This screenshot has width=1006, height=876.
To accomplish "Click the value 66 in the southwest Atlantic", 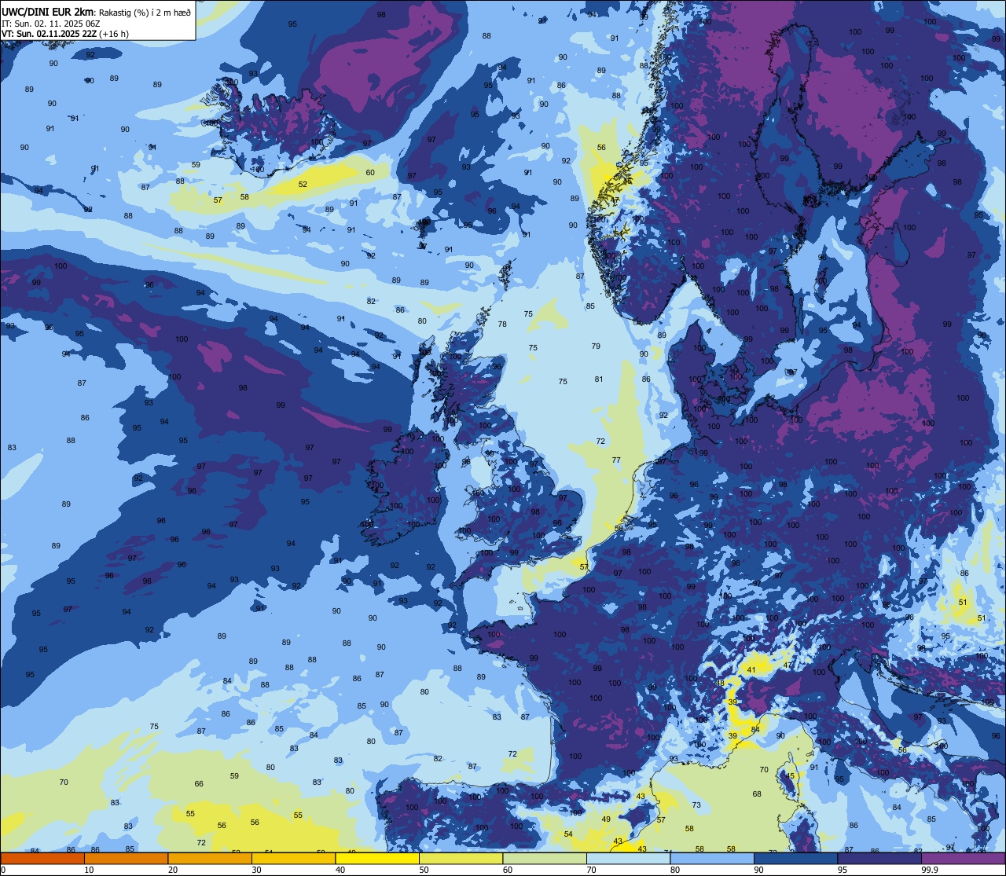I will point(199,784).
